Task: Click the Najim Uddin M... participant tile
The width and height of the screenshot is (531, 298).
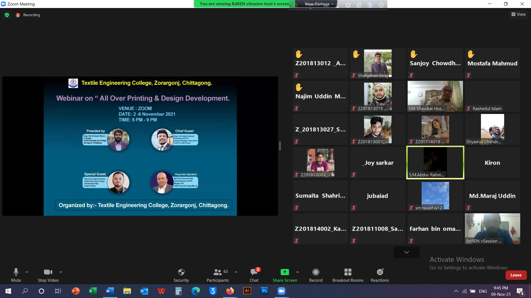Action: click(x=321, y=96)
